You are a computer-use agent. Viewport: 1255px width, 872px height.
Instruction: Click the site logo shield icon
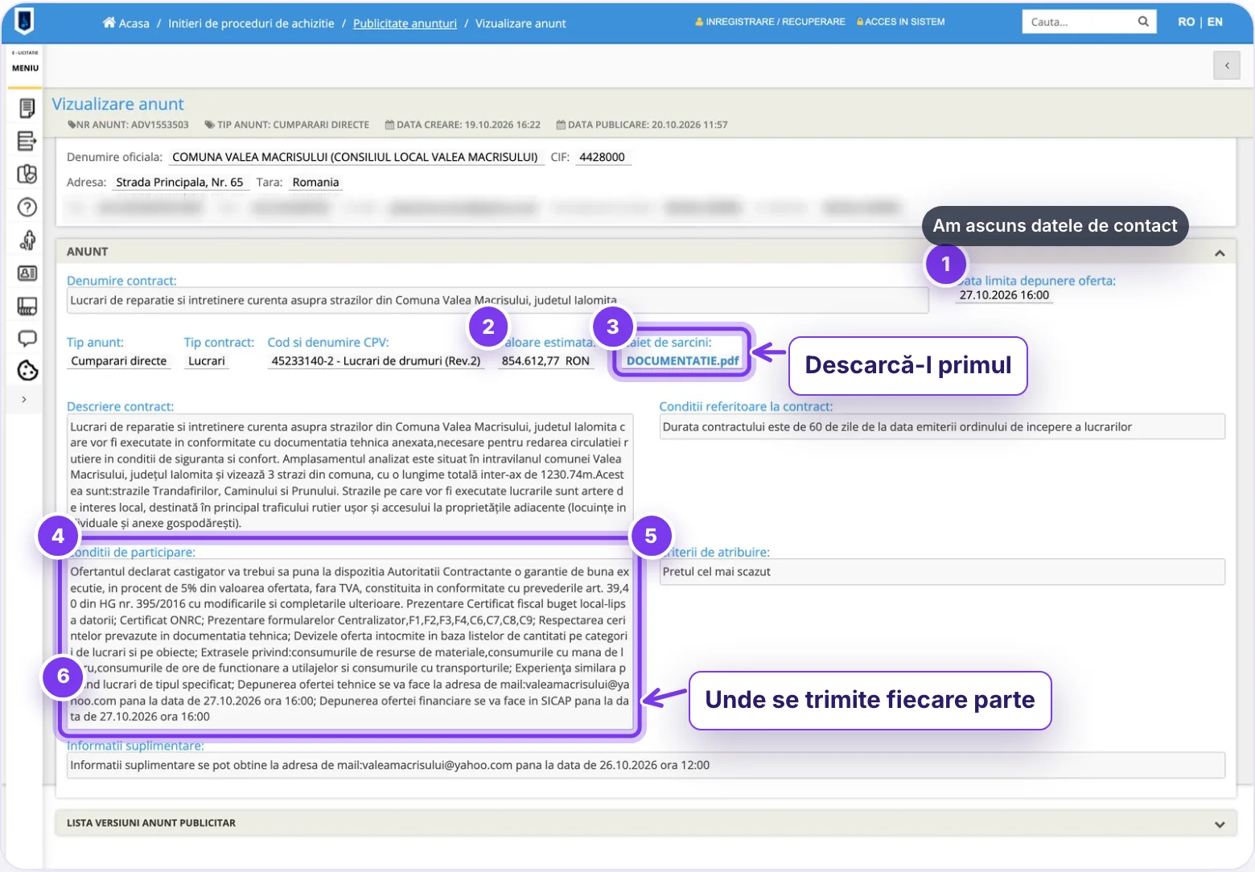[x=24, y=20]
